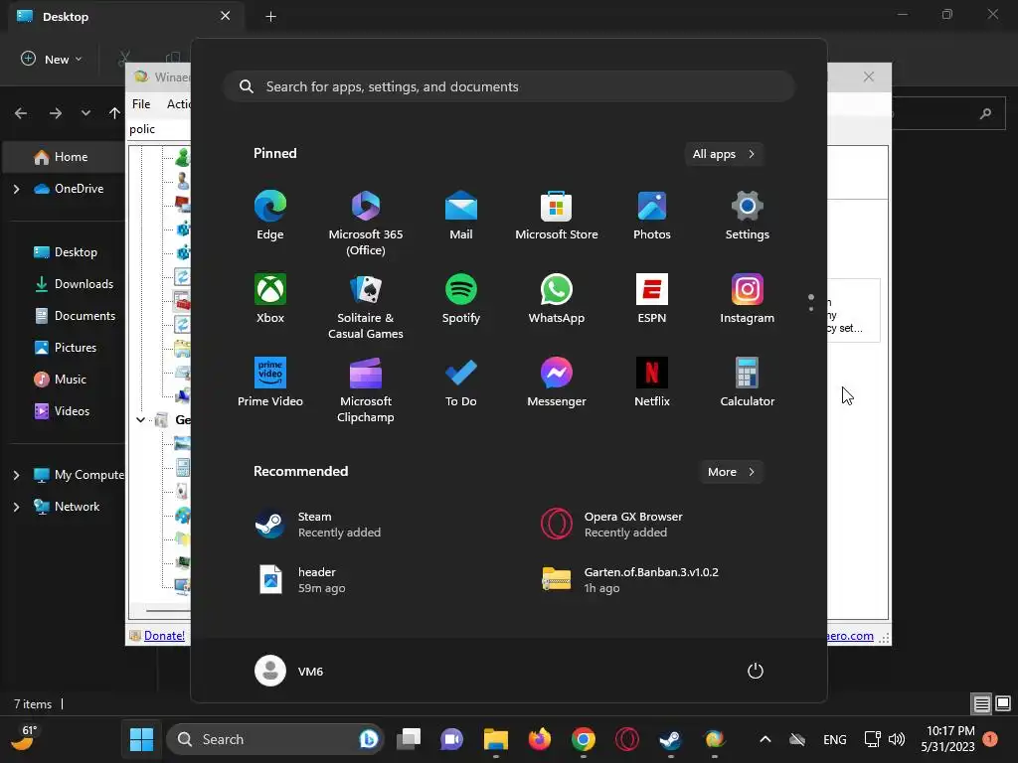Viewport: 1018px width, 763px height.
Task: Open Task View from taskbar
Action: coord(409,739)
